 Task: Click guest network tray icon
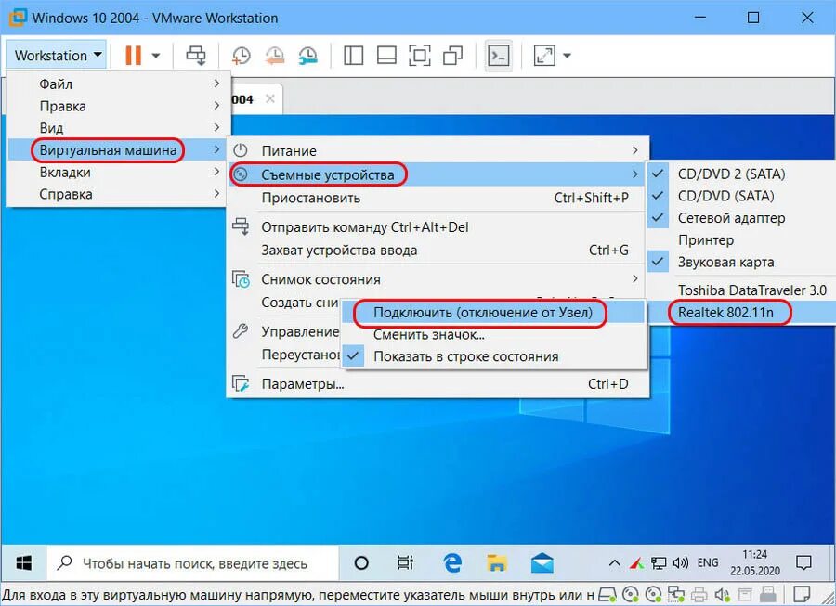click(659, 563)
